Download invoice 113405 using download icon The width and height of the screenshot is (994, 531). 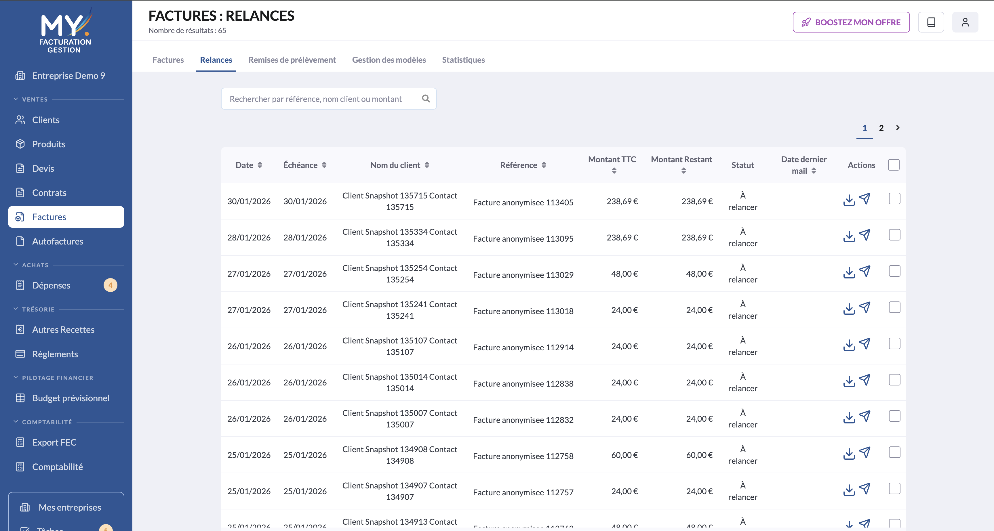(x=849, y=200)
